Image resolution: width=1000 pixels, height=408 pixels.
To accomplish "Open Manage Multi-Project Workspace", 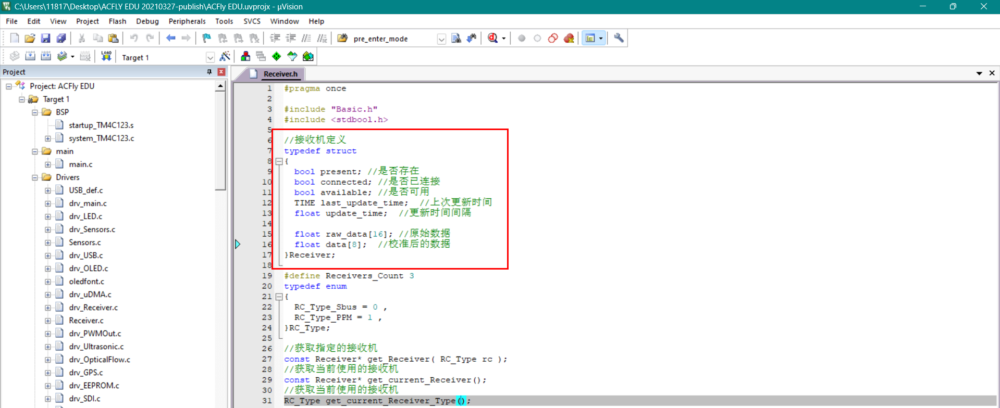I will (x=261, y=56).
